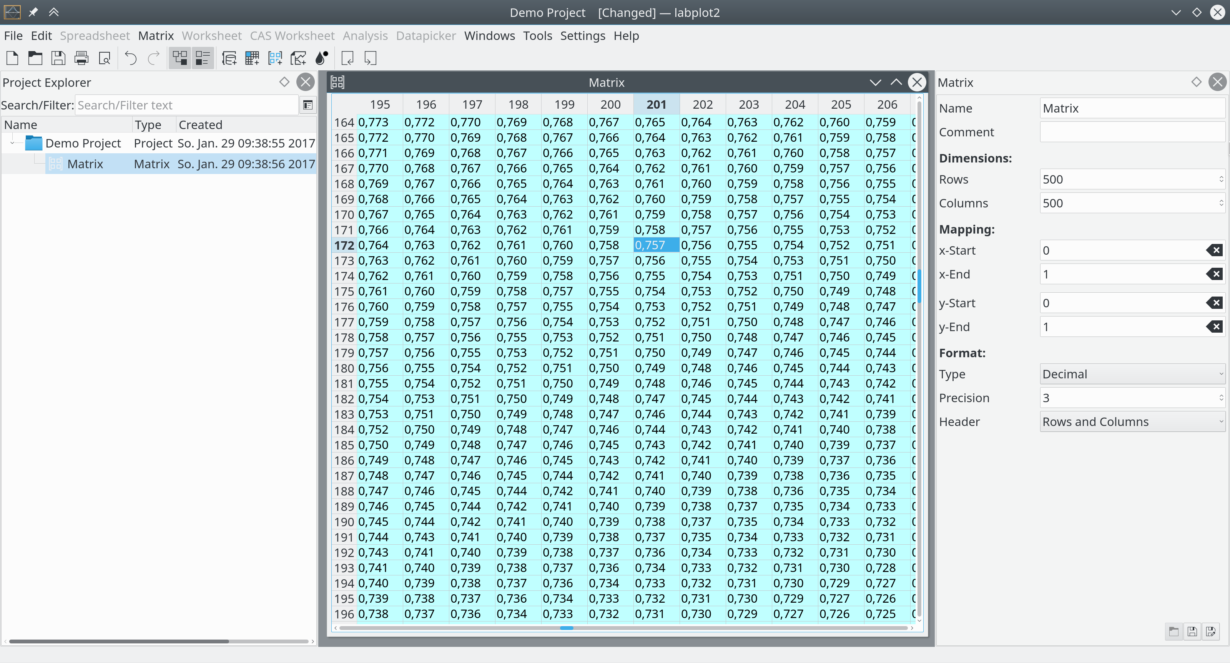This screenshot has width=1230, height=663.
Task: Click the Print Preview toolbar icon
Action: click(x=105, y=58)
